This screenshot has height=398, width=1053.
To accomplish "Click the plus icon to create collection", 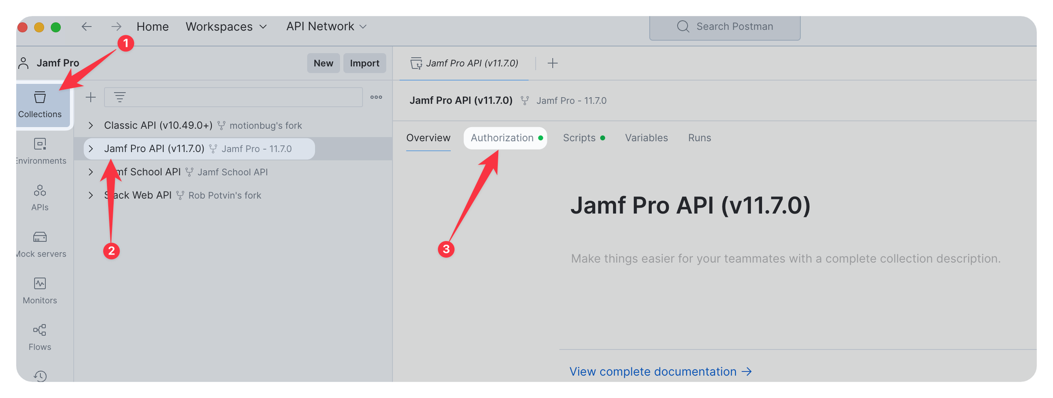I will click(x=91, y=97).
